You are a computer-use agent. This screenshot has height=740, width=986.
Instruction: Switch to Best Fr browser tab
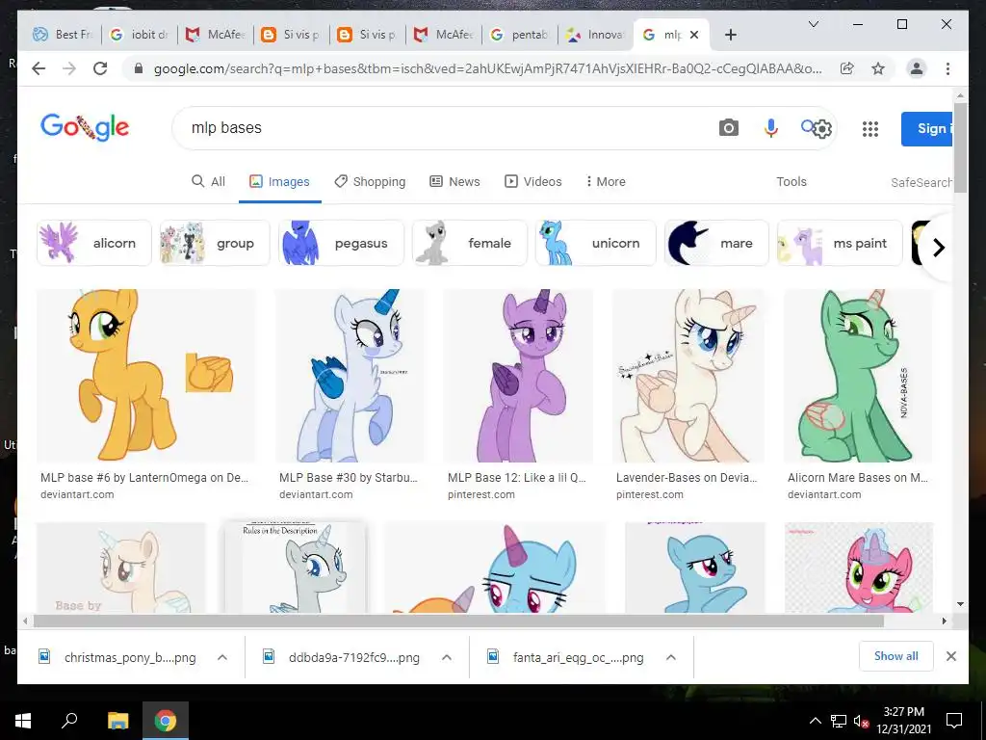click(63, 35)
